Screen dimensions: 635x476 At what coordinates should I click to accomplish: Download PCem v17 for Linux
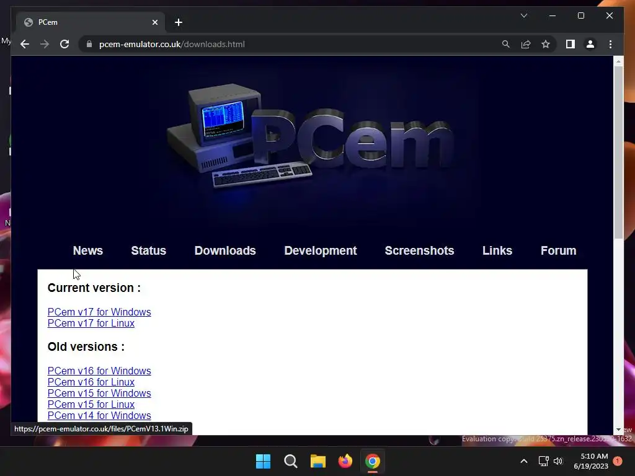91,324
